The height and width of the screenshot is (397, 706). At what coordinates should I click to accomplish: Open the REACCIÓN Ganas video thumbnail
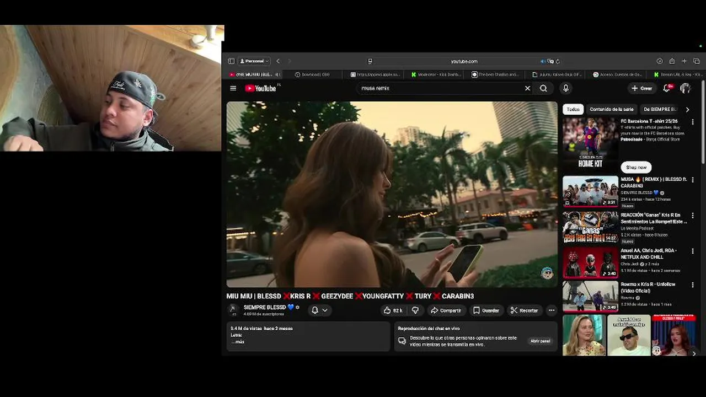[590, 227]
